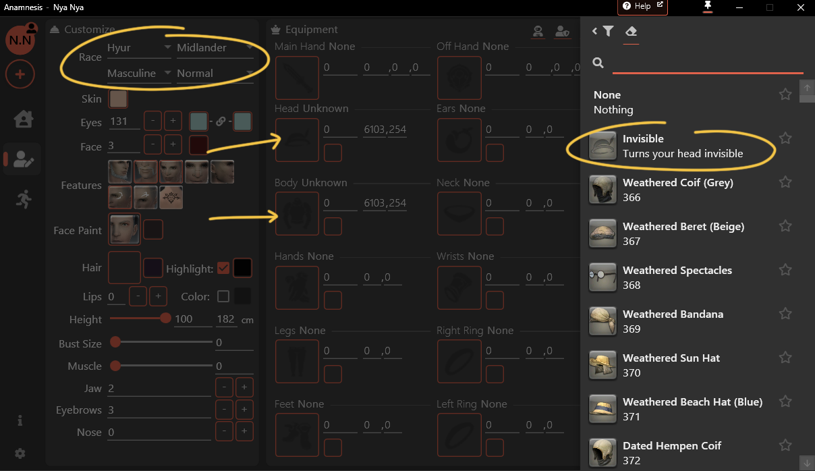Toggle the hair Highlight checkbox

coord(223,269)
